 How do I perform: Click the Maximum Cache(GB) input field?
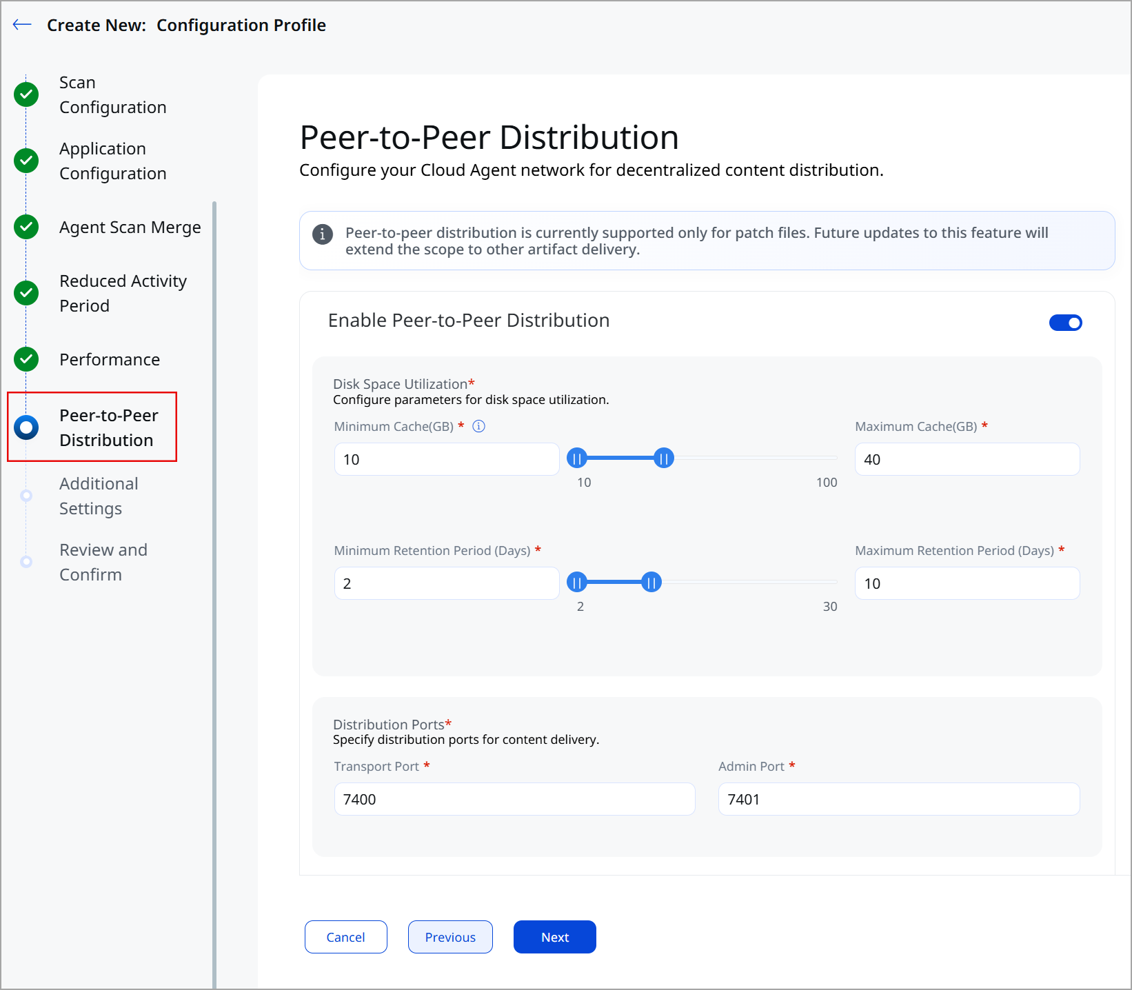point(967,459)
